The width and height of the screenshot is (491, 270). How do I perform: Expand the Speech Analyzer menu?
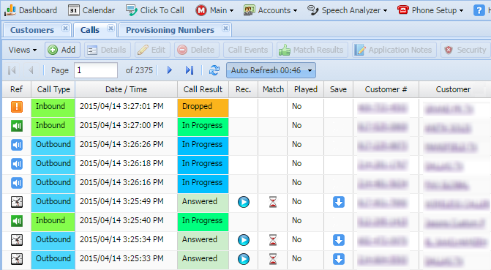(x=348, y=10)
